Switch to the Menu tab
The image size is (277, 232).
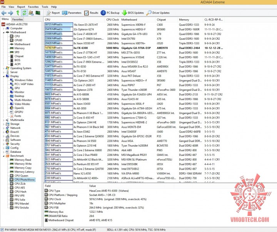tap(5, 19)
